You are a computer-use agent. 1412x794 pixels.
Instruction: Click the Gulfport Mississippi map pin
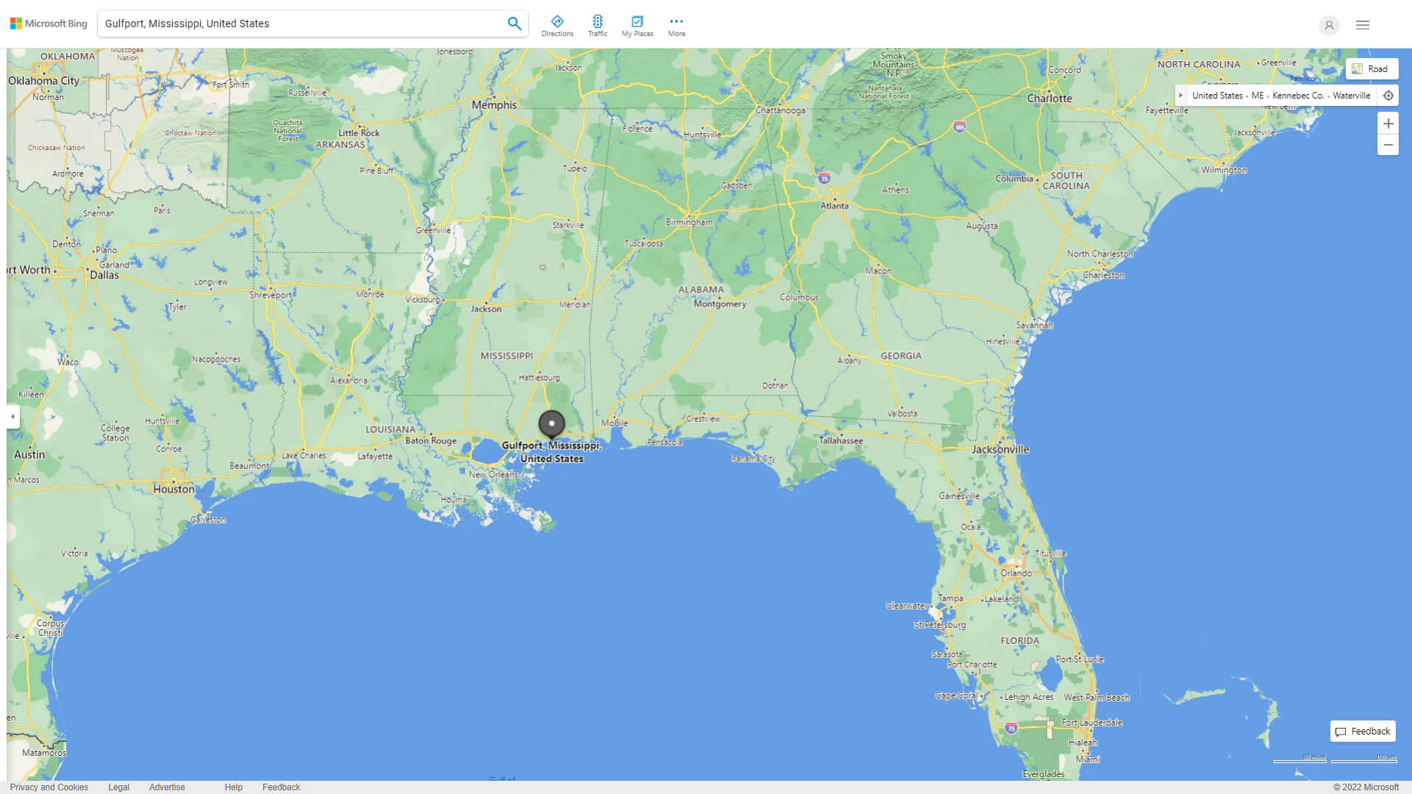[551, 423]
